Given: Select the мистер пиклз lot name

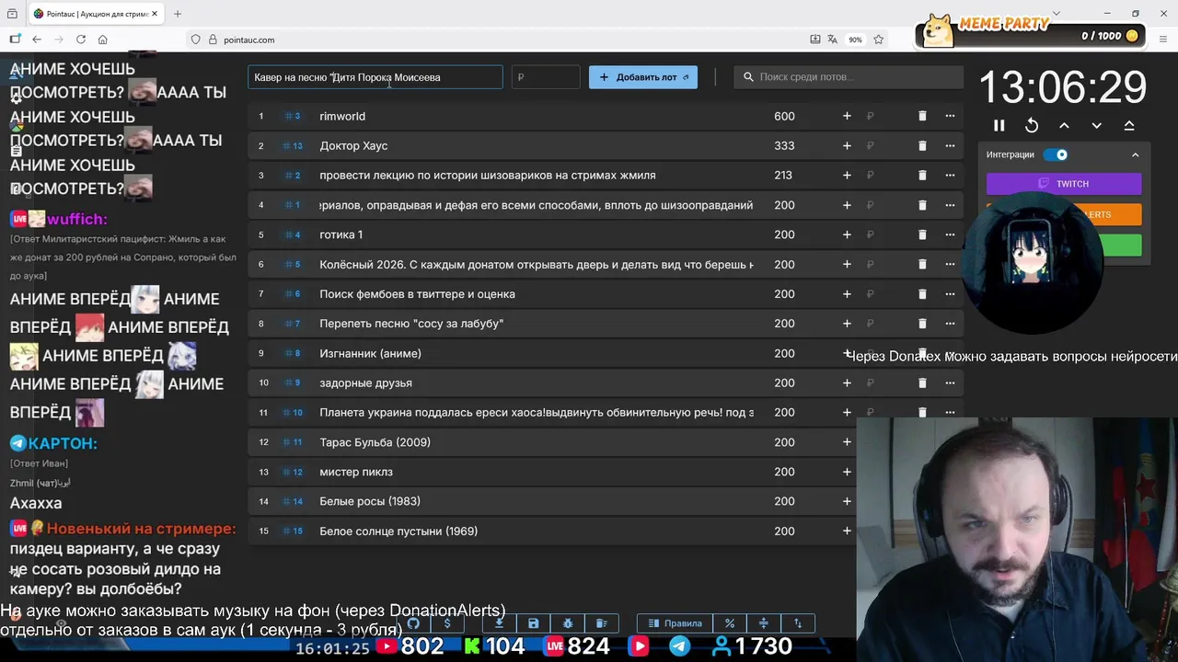Looking at the screenshot, I should click(356, 472).
